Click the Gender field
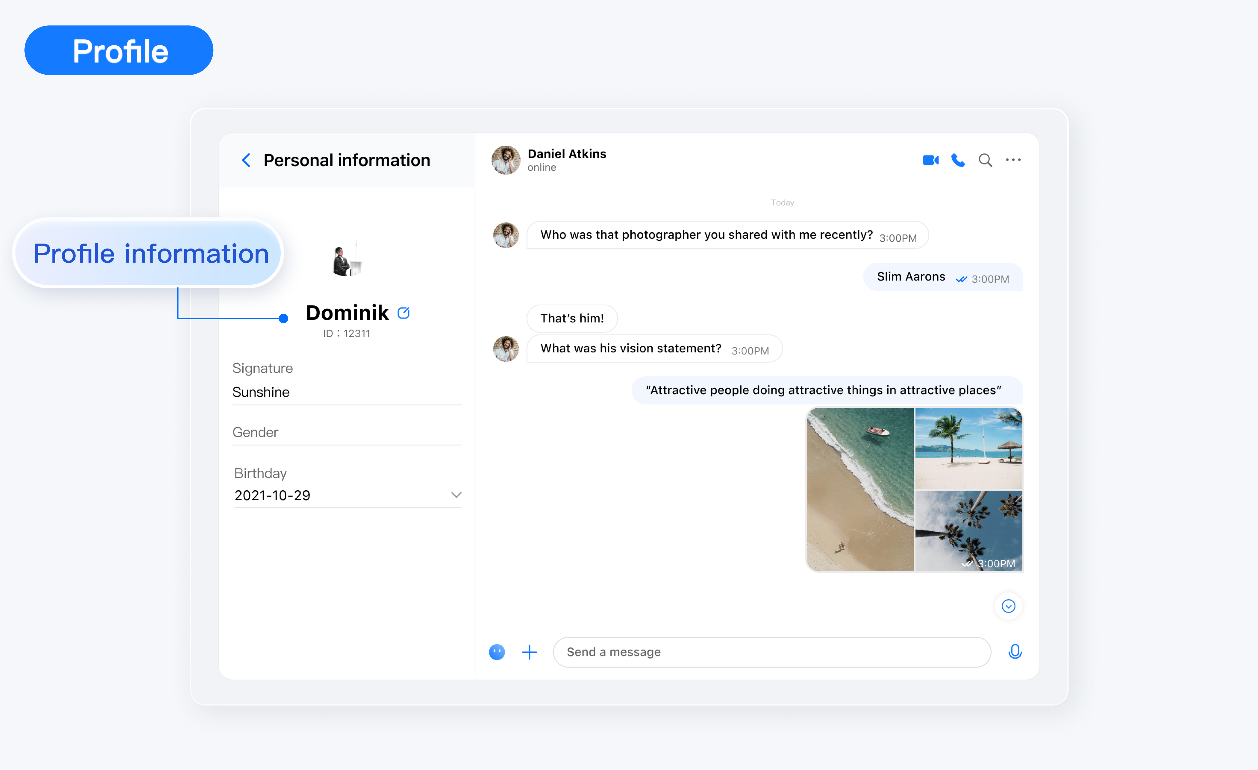This screenshot has height=770, width=1258. coord(346,433)
